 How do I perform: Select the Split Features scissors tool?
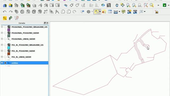pos(57,12)
